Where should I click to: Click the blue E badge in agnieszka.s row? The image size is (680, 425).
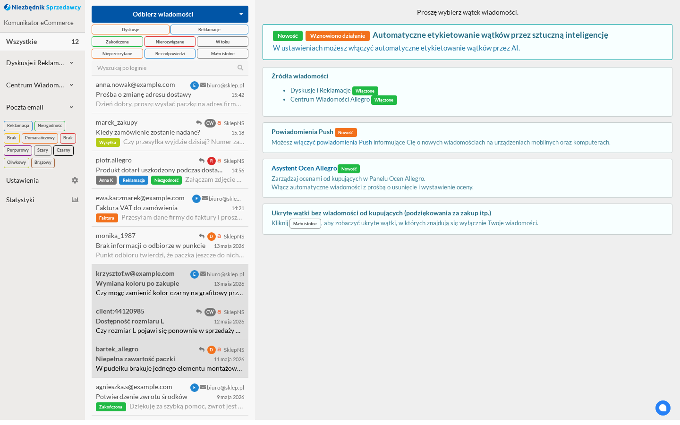(x=195, y=388)
